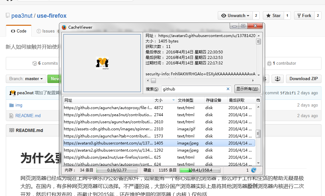Click the commits history clock icon
Screen dimensions: 325x196
(x=34, y=63)
